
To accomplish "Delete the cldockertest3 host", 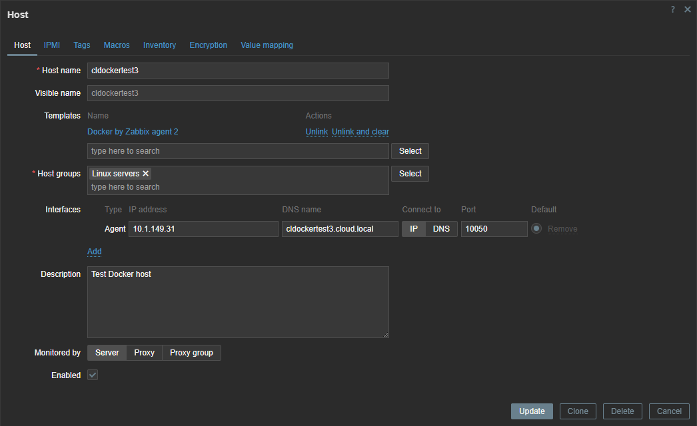I will click(622, 411).
